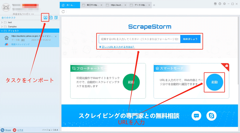The width and height of the screenshot is (240, 133).
Task: Click the Skype icon in status bar
Action: point(2,130)
